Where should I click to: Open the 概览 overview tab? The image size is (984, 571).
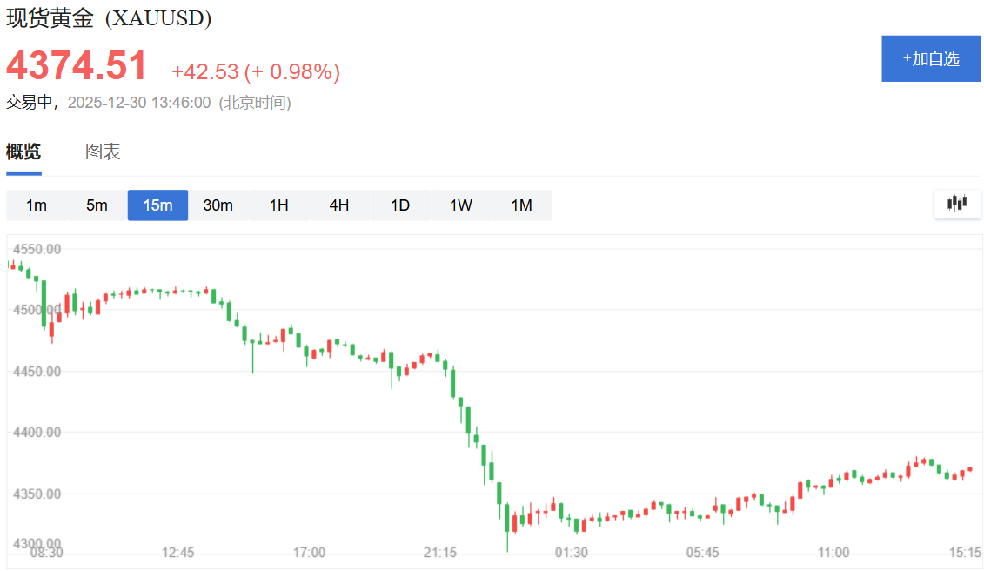coord(23,152)
